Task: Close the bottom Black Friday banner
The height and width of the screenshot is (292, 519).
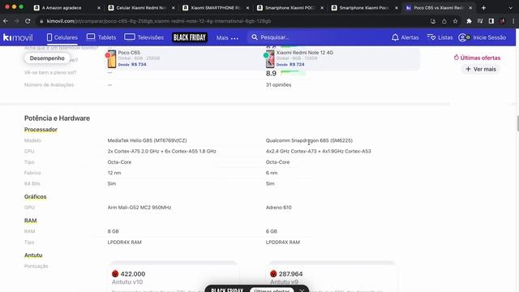Action: click(x=302, y=290)
